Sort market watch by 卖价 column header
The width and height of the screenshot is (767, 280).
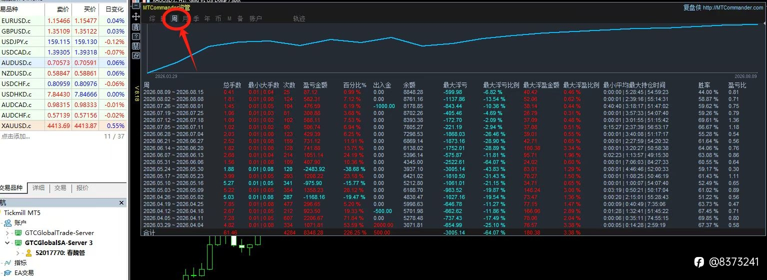pyautogui.click(x=63, y=9)
